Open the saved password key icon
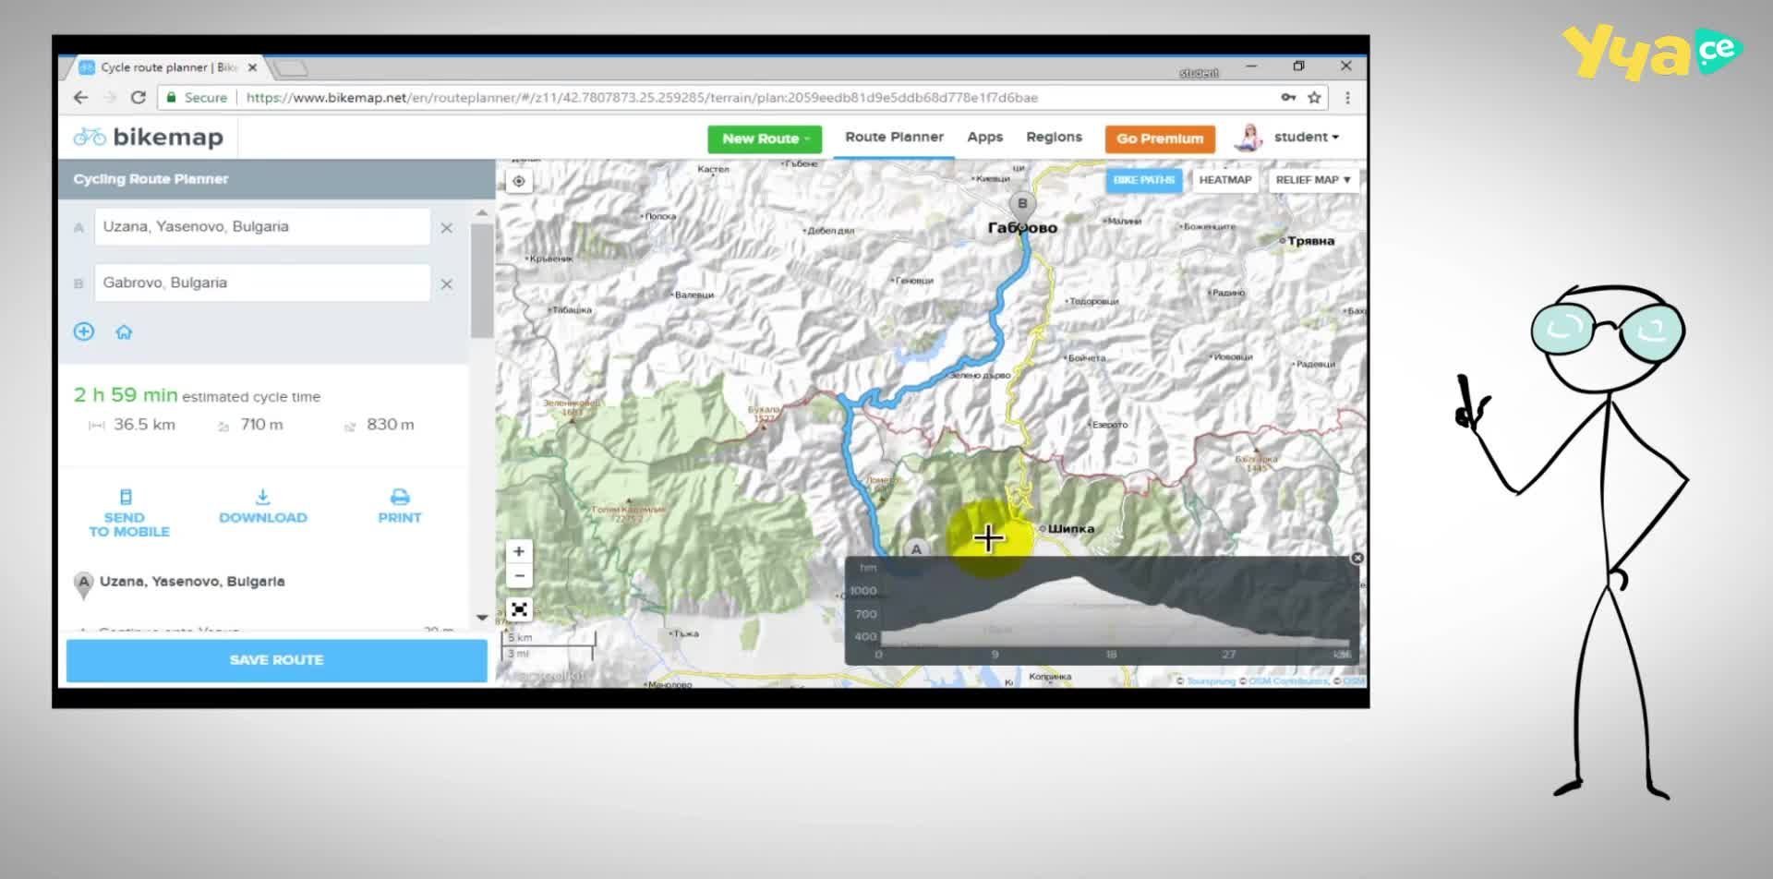 (x=1288, y=98)
